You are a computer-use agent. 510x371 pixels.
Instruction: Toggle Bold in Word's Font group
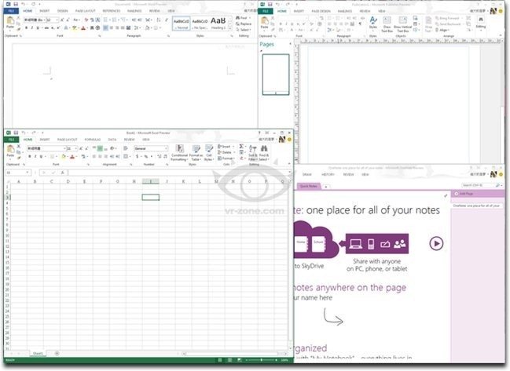[27, 28]
